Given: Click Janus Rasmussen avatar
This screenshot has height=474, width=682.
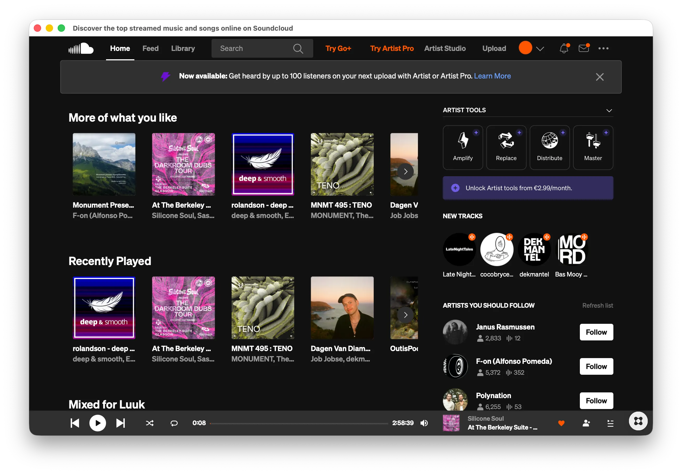Looking at the screenshot, I should (x=455, y=332).
